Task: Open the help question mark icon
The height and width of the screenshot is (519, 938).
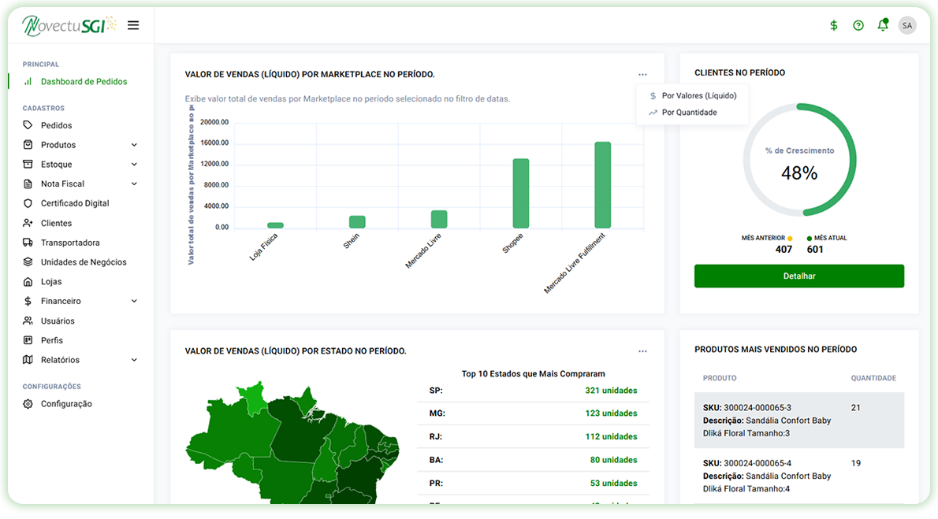Action: (x=858, y=25)
